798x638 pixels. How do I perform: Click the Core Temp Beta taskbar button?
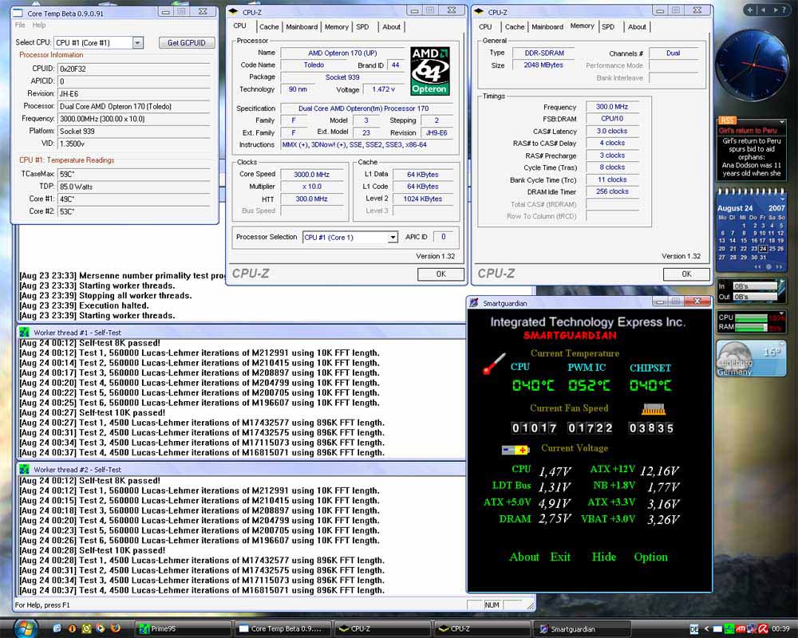click(x=283, y=629)
